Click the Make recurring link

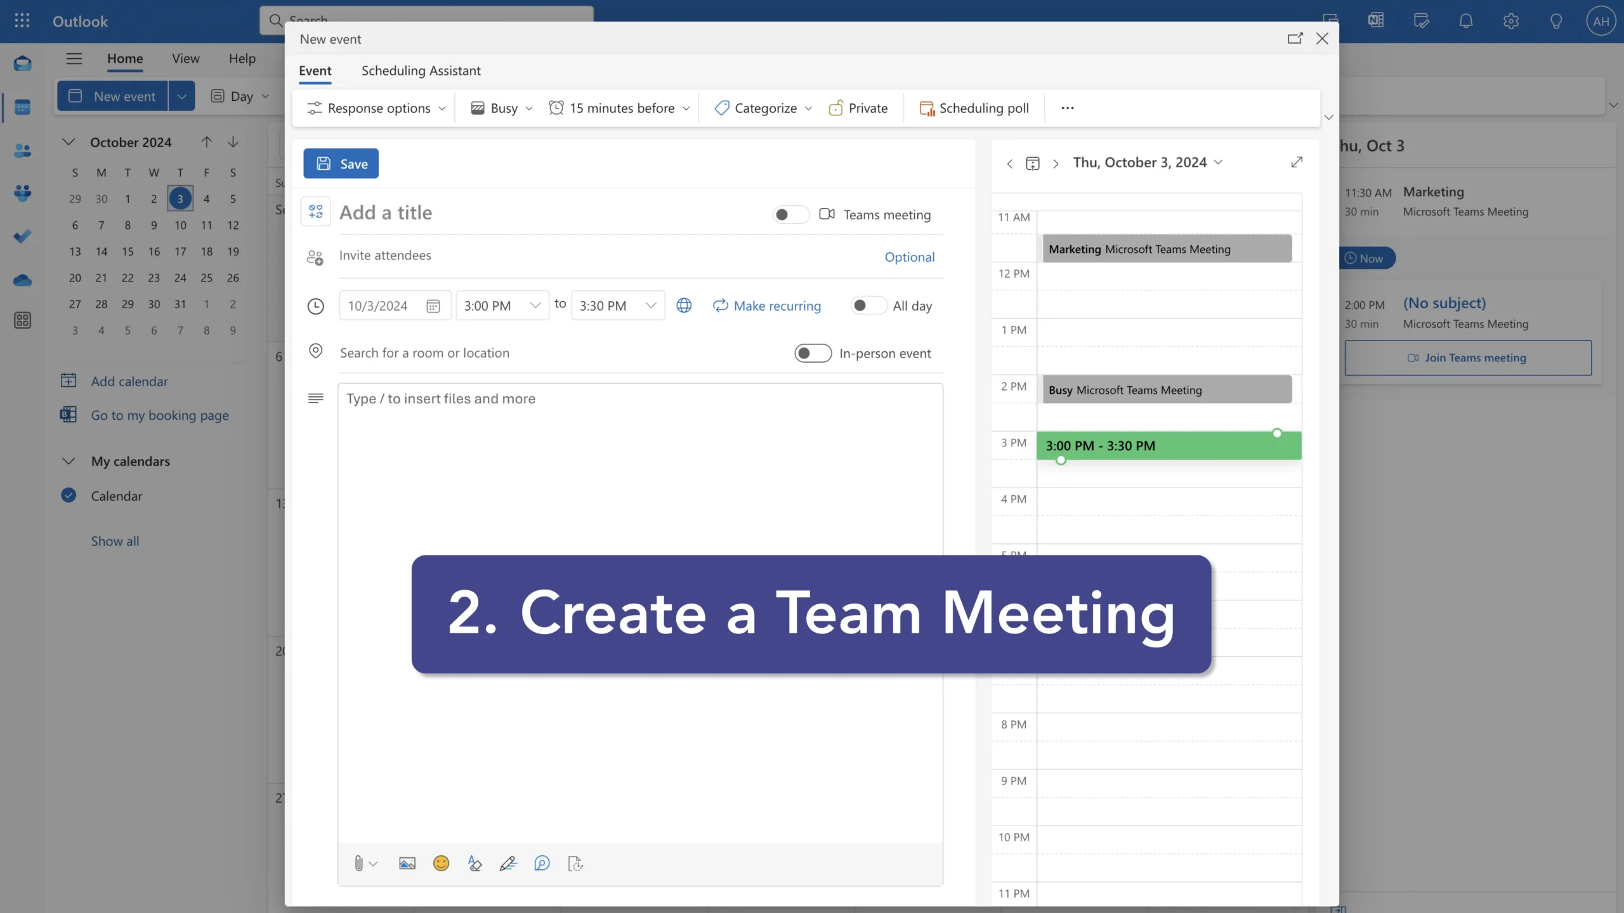click(767, 306)
